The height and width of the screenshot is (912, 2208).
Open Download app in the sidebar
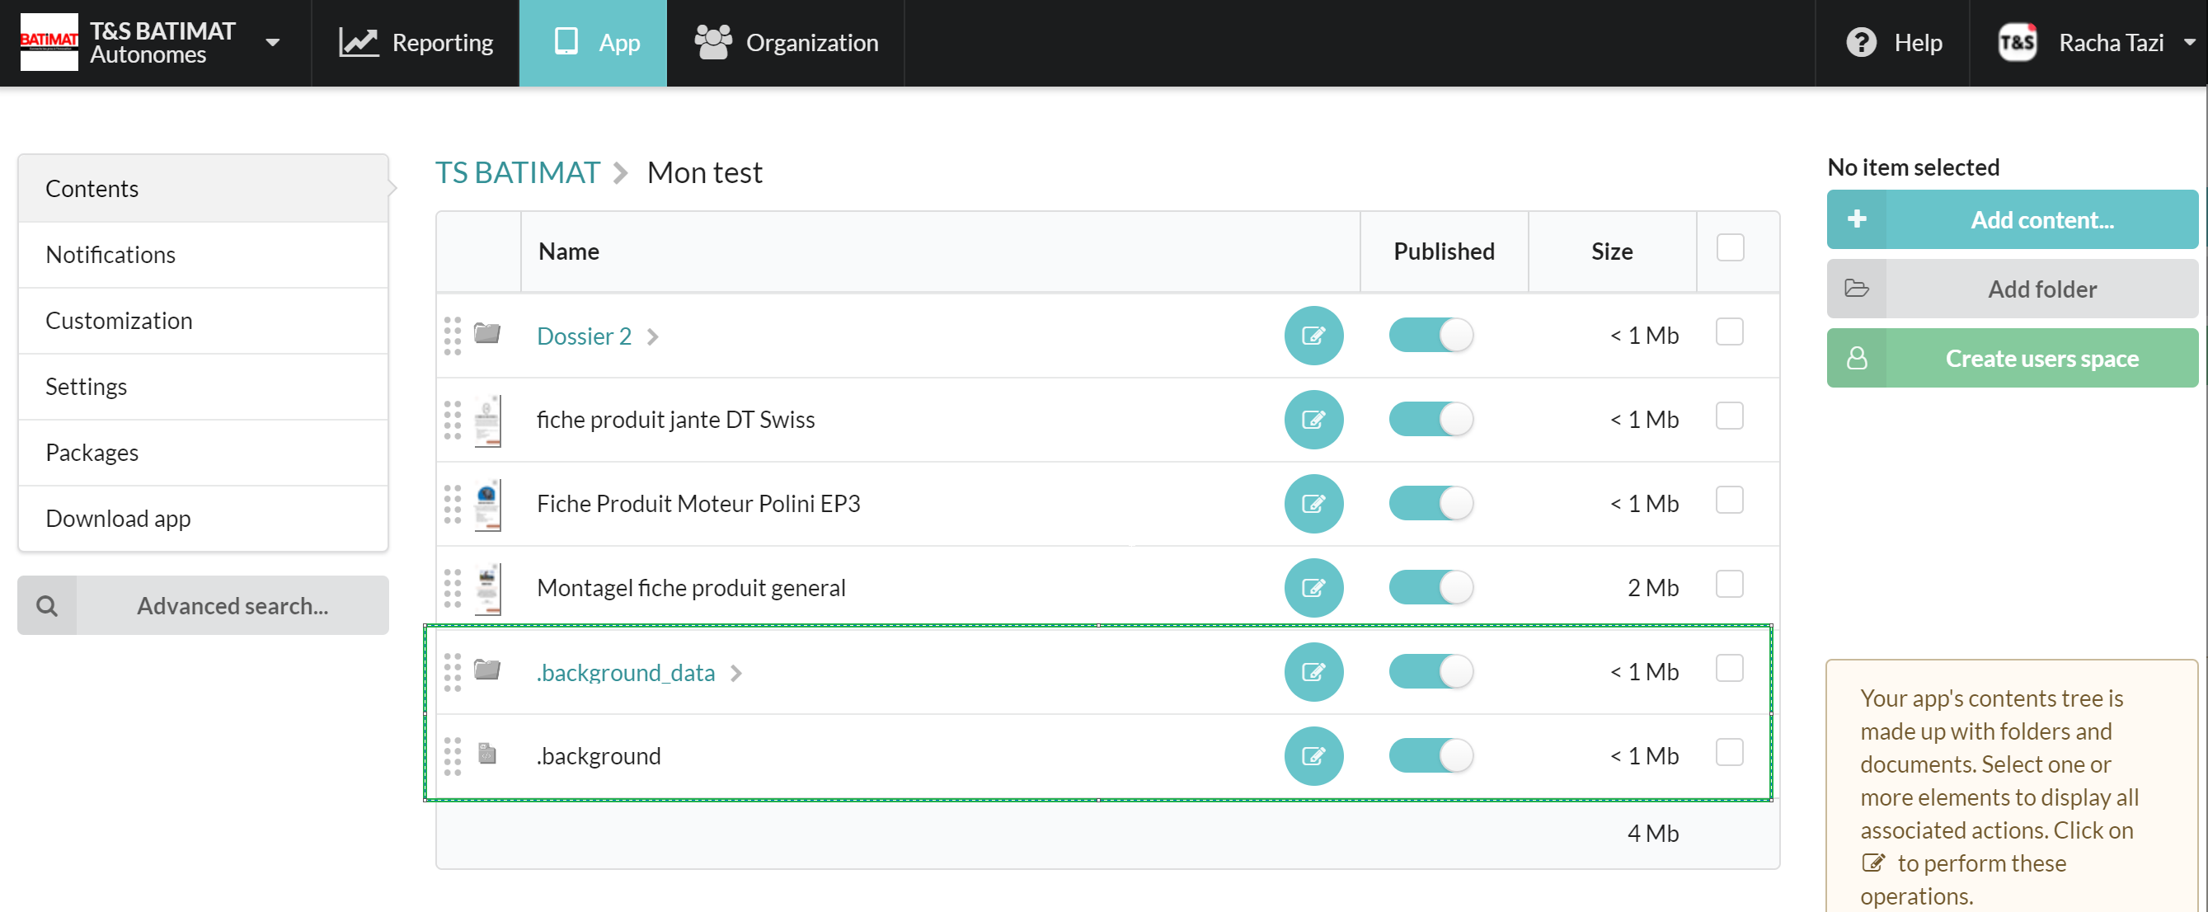pyautogui.click(x=203, y=519)
